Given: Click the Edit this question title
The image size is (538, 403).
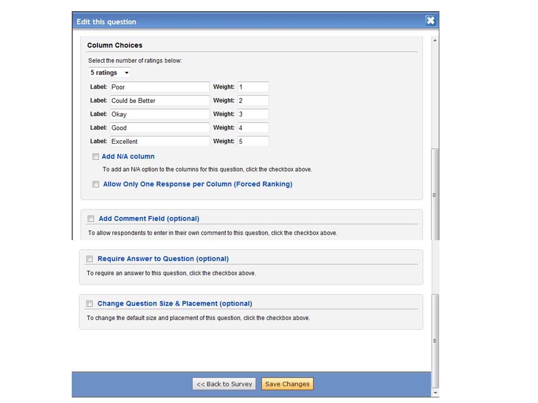Looking at the screenshot, I should coord(106,22).
